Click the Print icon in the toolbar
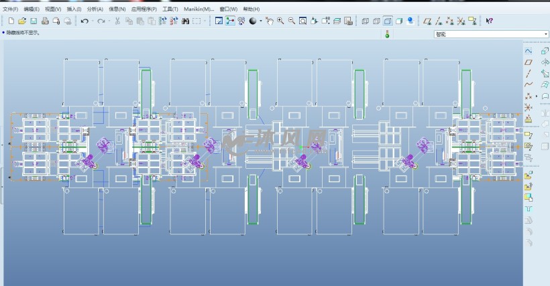The width and height of the screenshot is (550, 286). click(x=45, y=21)
